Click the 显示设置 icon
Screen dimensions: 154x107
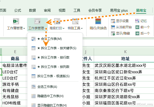[113, 21]
